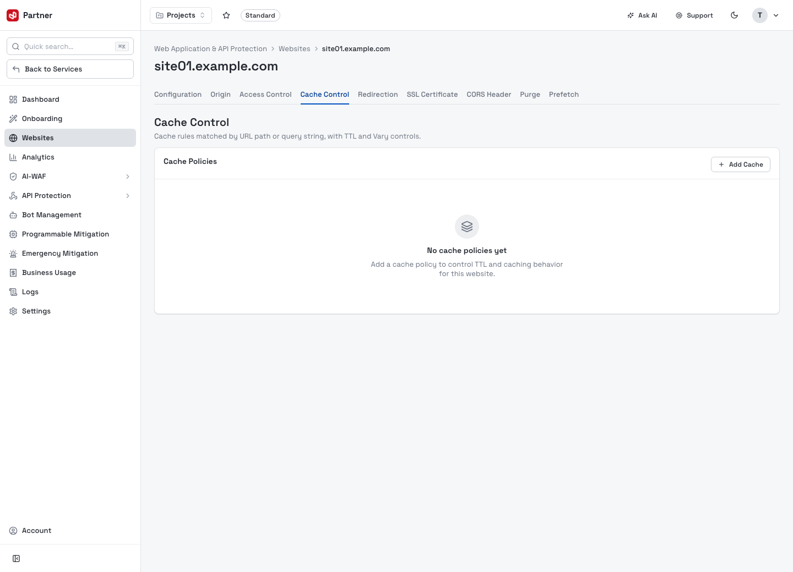Image resolution: width=793 pixels, height=572 pixels.
Task: Expand the API Protection submenu chevron
Action: coord(128,196)
